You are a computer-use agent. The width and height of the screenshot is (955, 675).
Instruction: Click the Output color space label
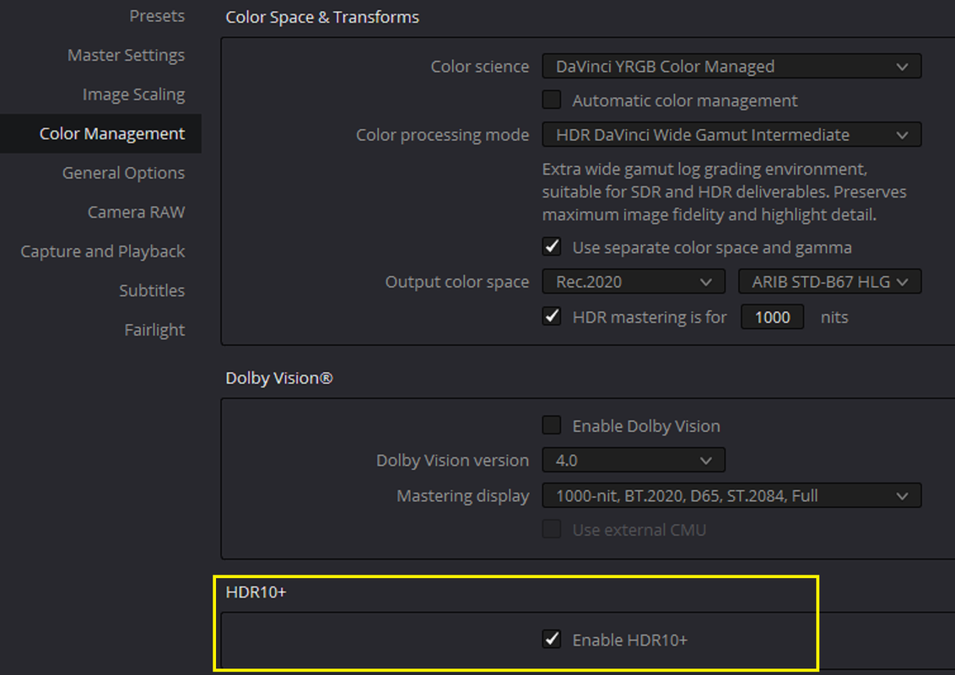456,282
